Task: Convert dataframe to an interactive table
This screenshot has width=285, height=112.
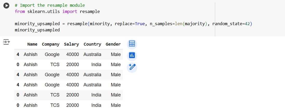Action: click(x=132, y=44)
